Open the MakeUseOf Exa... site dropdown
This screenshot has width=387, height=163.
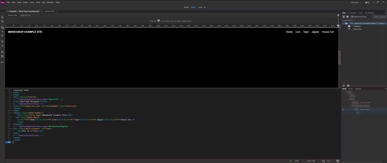(x=361, y=17)
